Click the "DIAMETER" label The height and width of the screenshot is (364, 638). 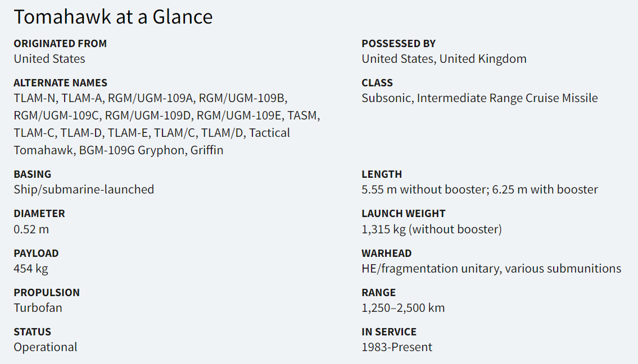39,213
